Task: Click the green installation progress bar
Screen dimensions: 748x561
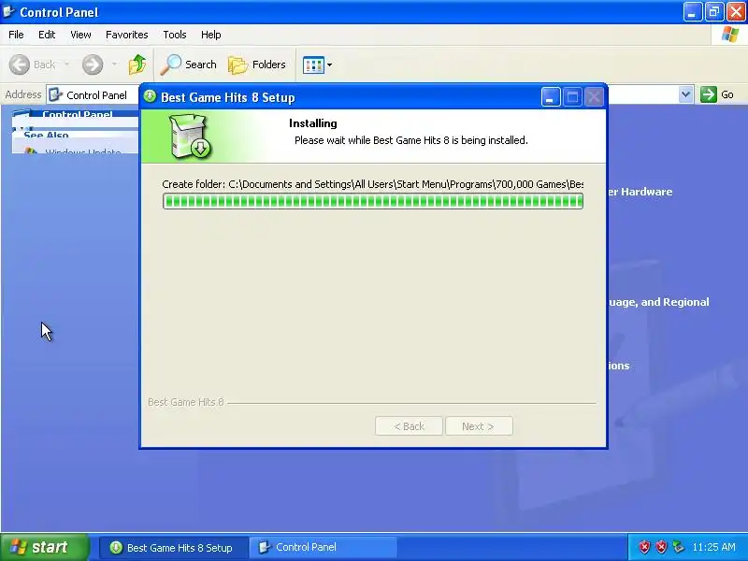Action: pyautogui.click(x=372, y=201)
